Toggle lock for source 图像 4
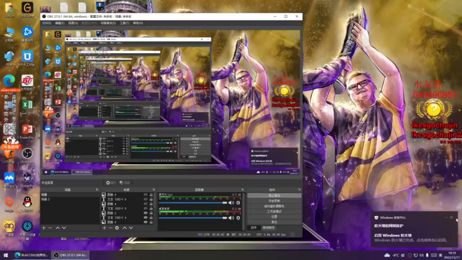This screenshot has width=462, height=260. 151,204
